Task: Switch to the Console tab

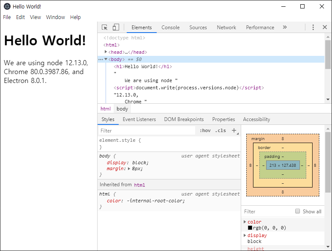Action: (171, 28)
